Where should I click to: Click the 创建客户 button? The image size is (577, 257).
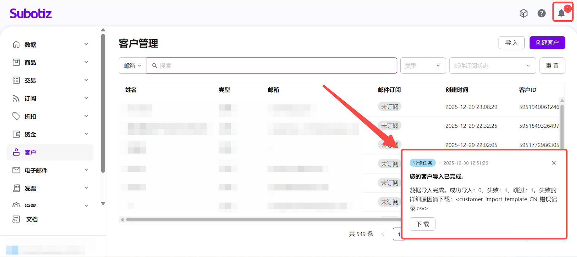pos(547,43)
